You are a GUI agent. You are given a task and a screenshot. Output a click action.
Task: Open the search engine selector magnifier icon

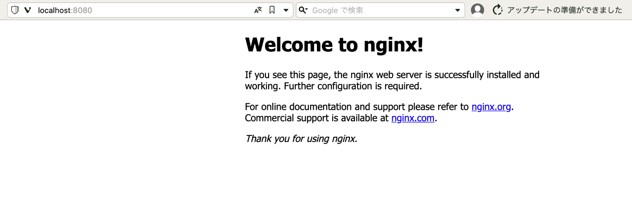[x=303, y=10]
